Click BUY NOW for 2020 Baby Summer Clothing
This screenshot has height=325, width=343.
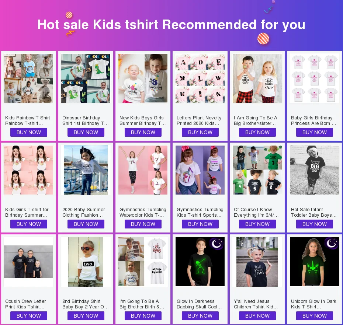click(86, 224)
